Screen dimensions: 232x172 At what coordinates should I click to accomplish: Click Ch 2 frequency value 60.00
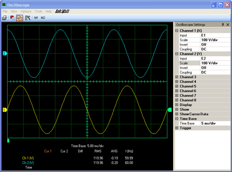pyautogui.click(x=129, y=163)
